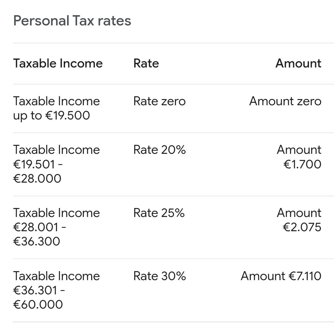334x325 pixels.
Task: Tap the €28.001 - €36.300 income range
Action: coord(39,234)
